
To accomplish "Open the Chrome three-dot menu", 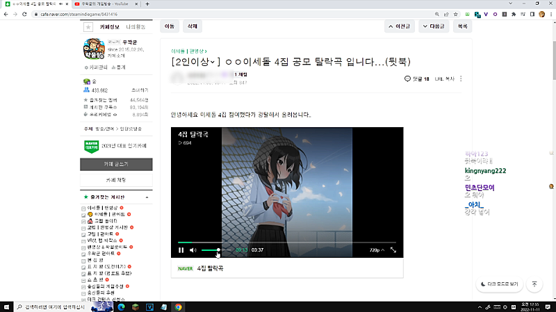I will point(551,14).
